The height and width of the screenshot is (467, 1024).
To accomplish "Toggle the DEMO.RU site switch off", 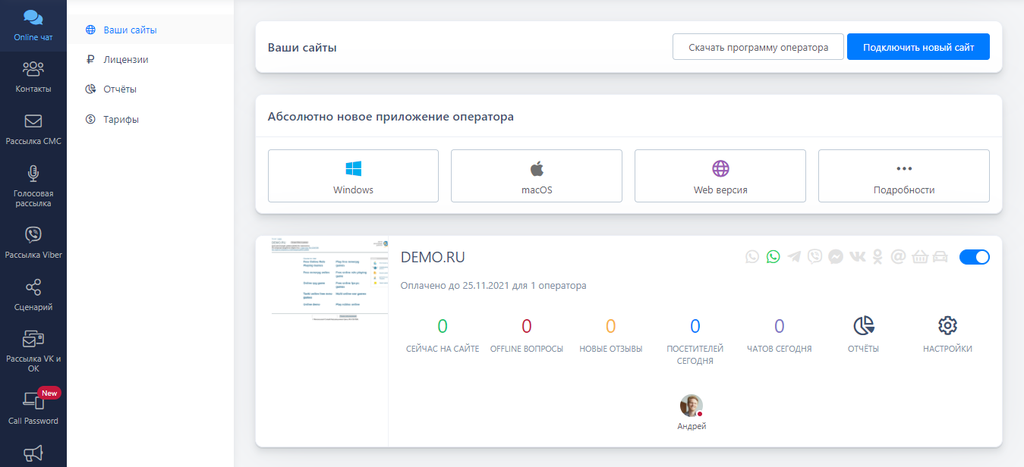I will [974, 257].
